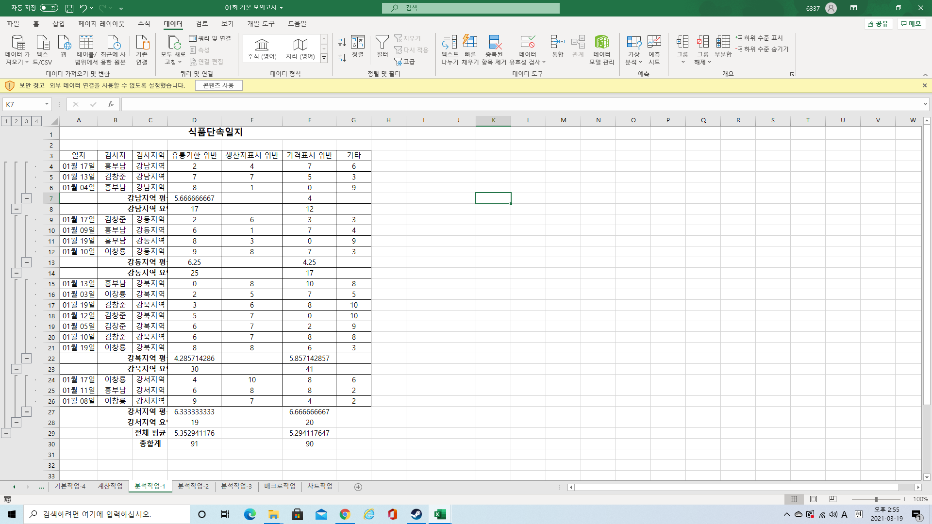Click the 콘텐츠 사용 (Enable Content) button

(x=218, y=85)
